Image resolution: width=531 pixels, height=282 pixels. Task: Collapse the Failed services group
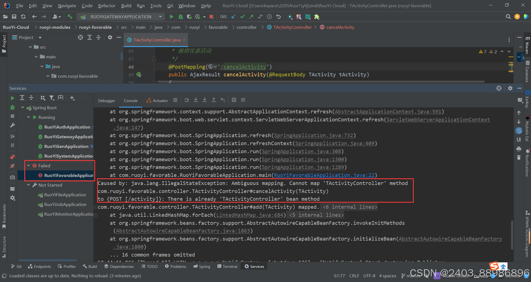28,166
